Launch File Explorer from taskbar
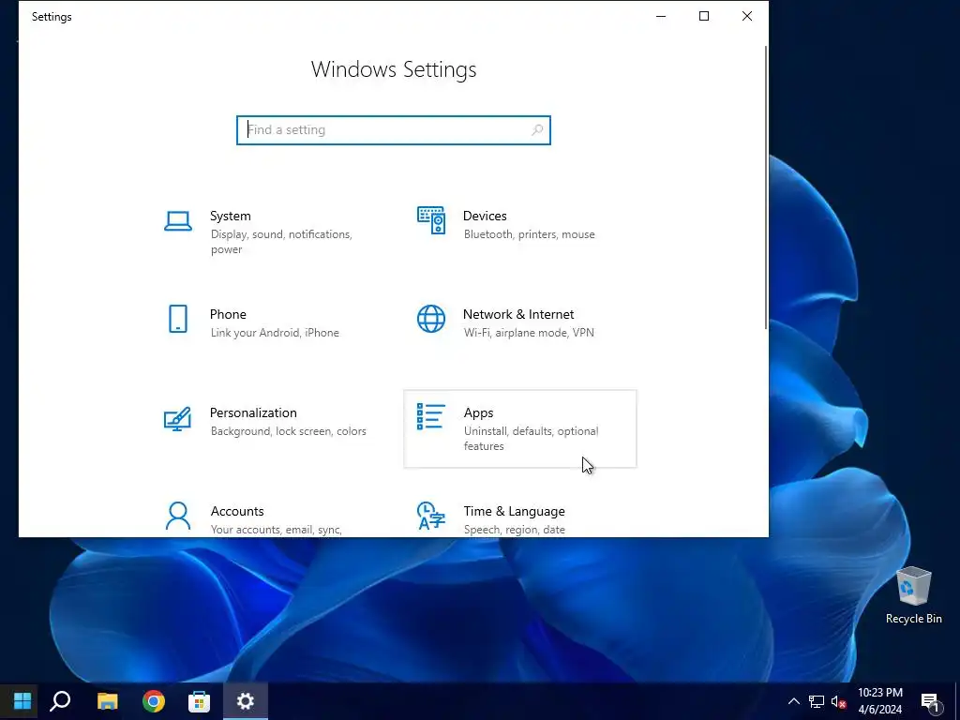This screenshot has height=720, width=960. point(107,701)
